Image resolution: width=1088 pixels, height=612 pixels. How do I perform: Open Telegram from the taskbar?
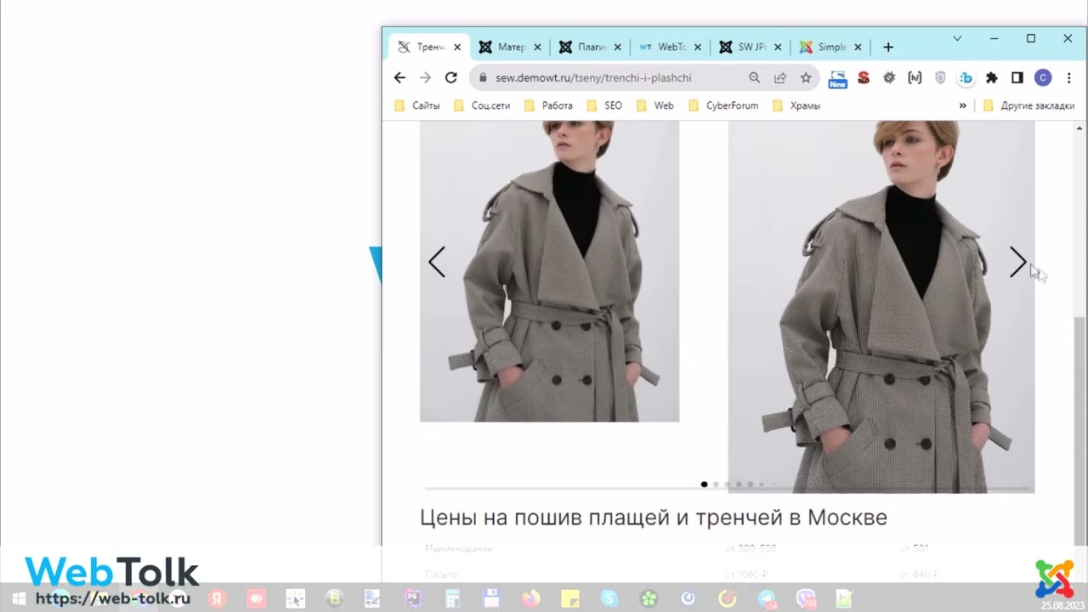(x=767, y=598)
